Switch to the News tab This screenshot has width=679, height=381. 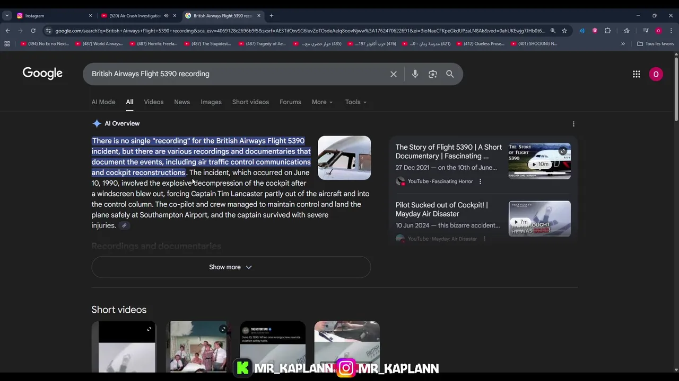click(x=182, y=102)
